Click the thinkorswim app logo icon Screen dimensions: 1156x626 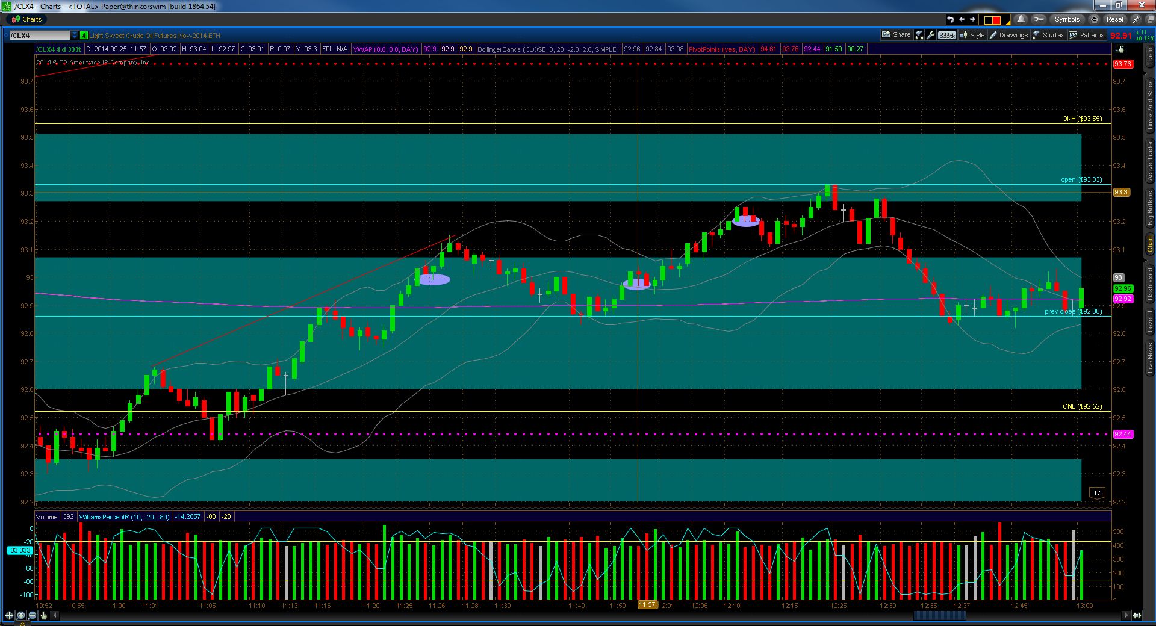(6, 6)
